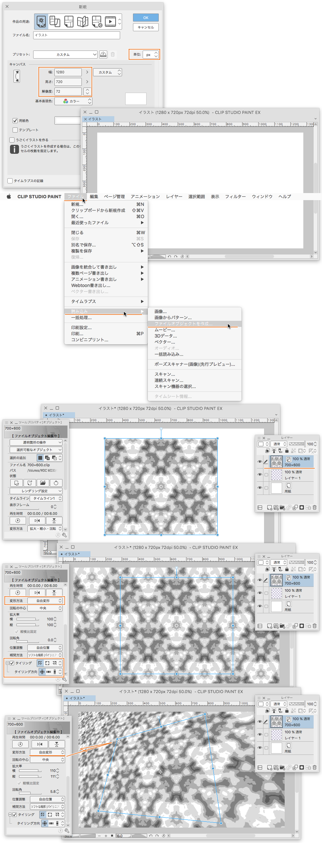The image size is (322, 843).
Task: Click the キャンセル button
Action: point(146,27)
